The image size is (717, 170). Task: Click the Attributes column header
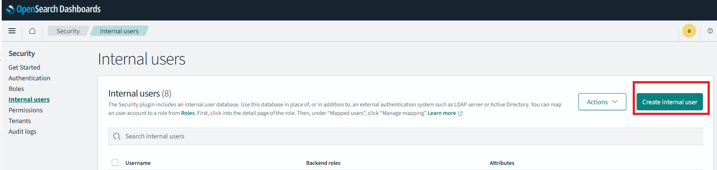[502, 163]
